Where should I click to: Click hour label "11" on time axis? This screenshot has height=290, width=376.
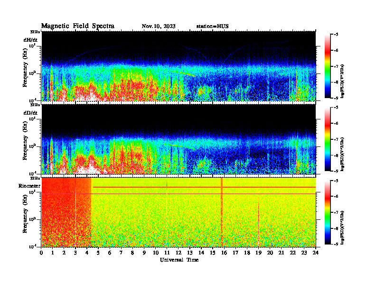(167, 253)
